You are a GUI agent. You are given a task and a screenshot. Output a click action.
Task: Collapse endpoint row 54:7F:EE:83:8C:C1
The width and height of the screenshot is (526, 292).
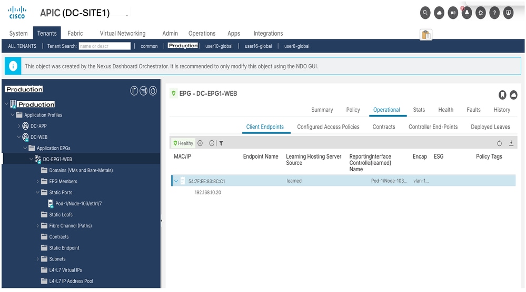coord(176,181)
